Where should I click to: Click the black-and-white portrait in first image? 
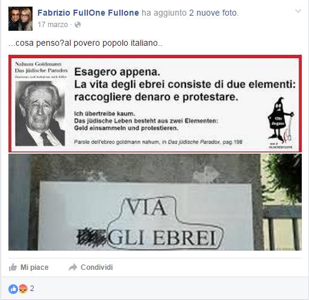click(x=40, y=113)
